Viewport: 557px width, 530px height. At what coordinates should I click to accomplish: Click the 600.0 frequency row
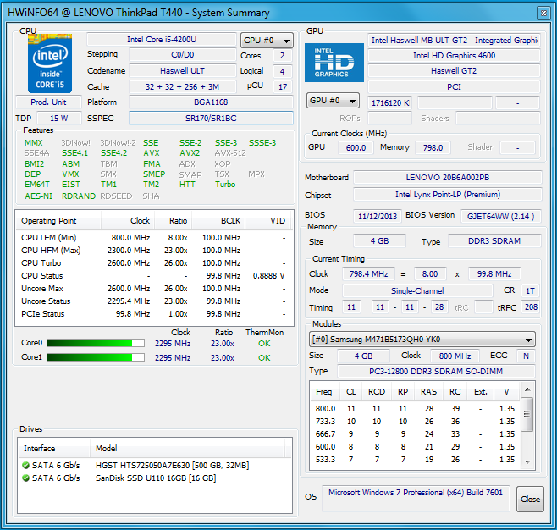416,446
